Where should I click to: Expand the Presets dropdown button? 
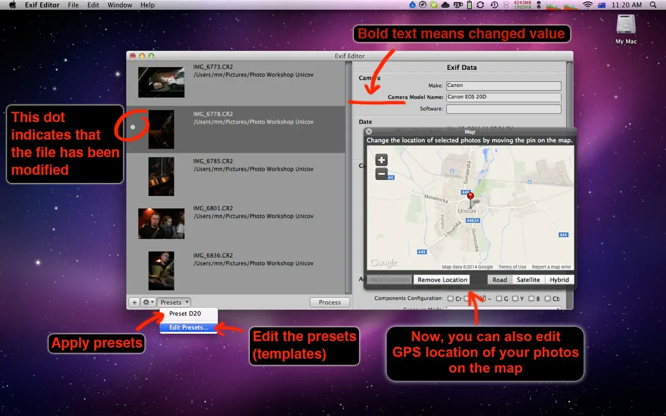174,303
